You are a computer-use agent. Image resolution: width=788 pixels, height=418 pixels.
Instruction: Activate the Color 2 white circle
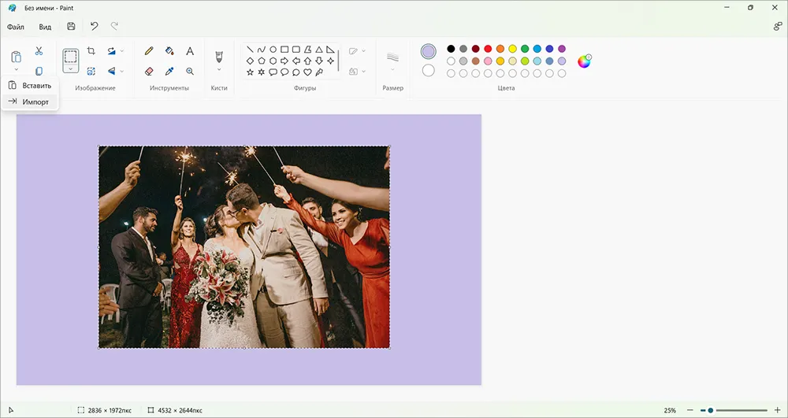(428, 71)
